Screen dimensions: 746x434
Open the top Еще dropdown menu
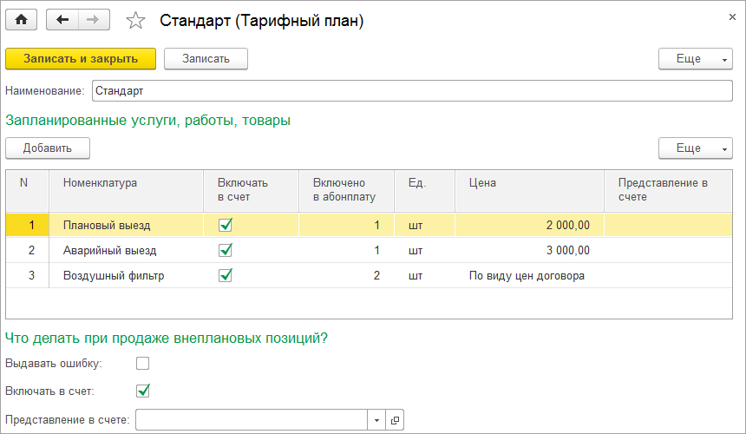(x=696, y=58)
